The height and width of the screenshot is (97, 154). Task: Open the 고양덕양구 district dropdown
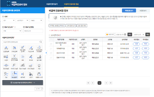pos(23,20)
